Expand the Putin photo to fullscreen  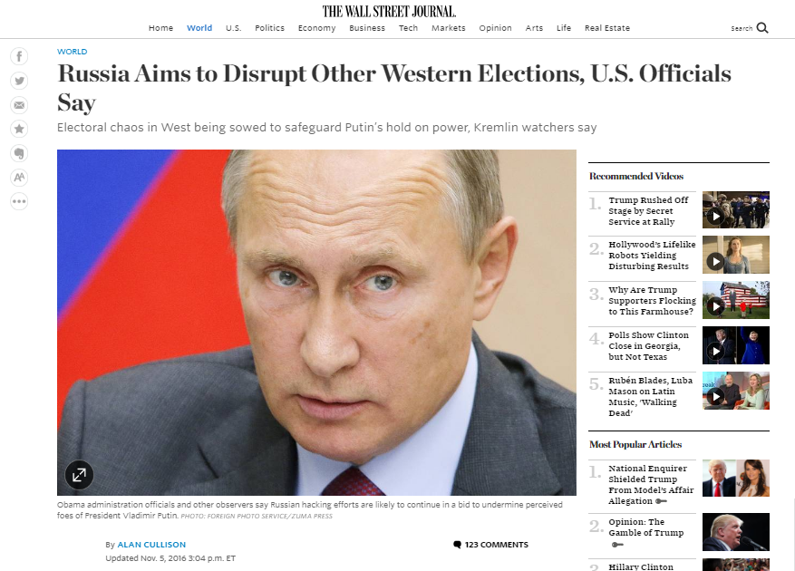click(x=79, y=475)
